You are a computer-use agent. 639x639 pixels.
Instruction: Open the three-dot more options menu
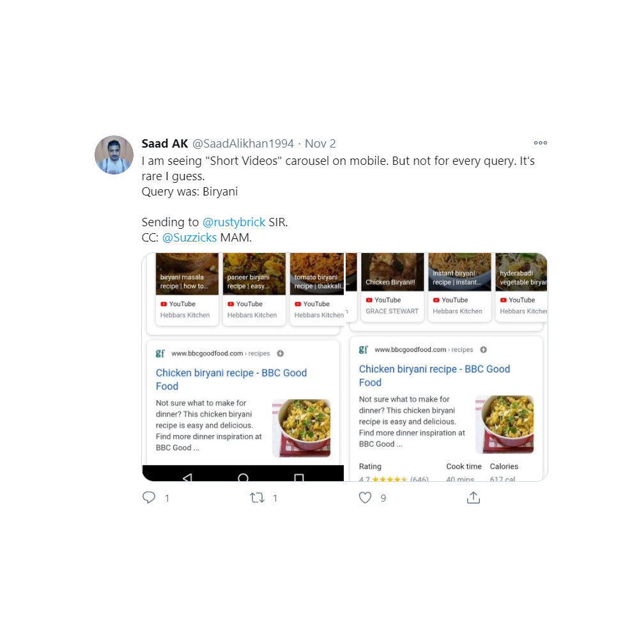(541, 142)
